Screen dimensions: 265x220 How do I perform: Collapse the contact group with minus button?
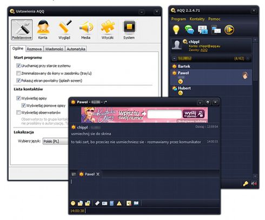point(174,58)
